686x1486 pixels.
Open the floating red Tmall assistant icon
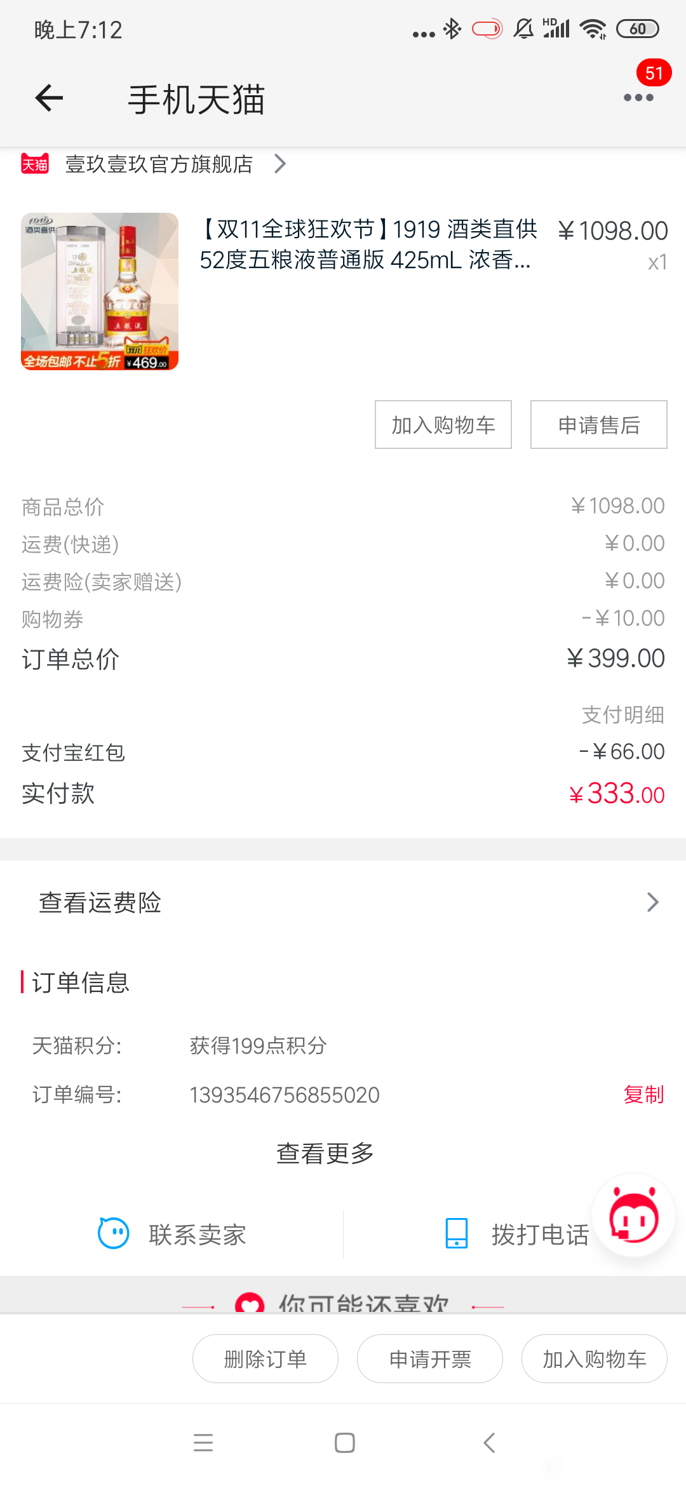click(633, 1215)
